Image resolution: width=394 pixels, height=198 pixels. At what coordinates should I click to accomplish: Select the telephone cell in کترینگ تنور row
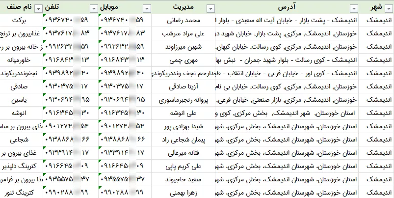[71, 193]
